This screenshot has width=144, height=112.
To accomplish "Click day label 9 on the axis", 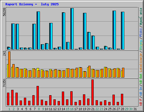I will tap(43, 109).
